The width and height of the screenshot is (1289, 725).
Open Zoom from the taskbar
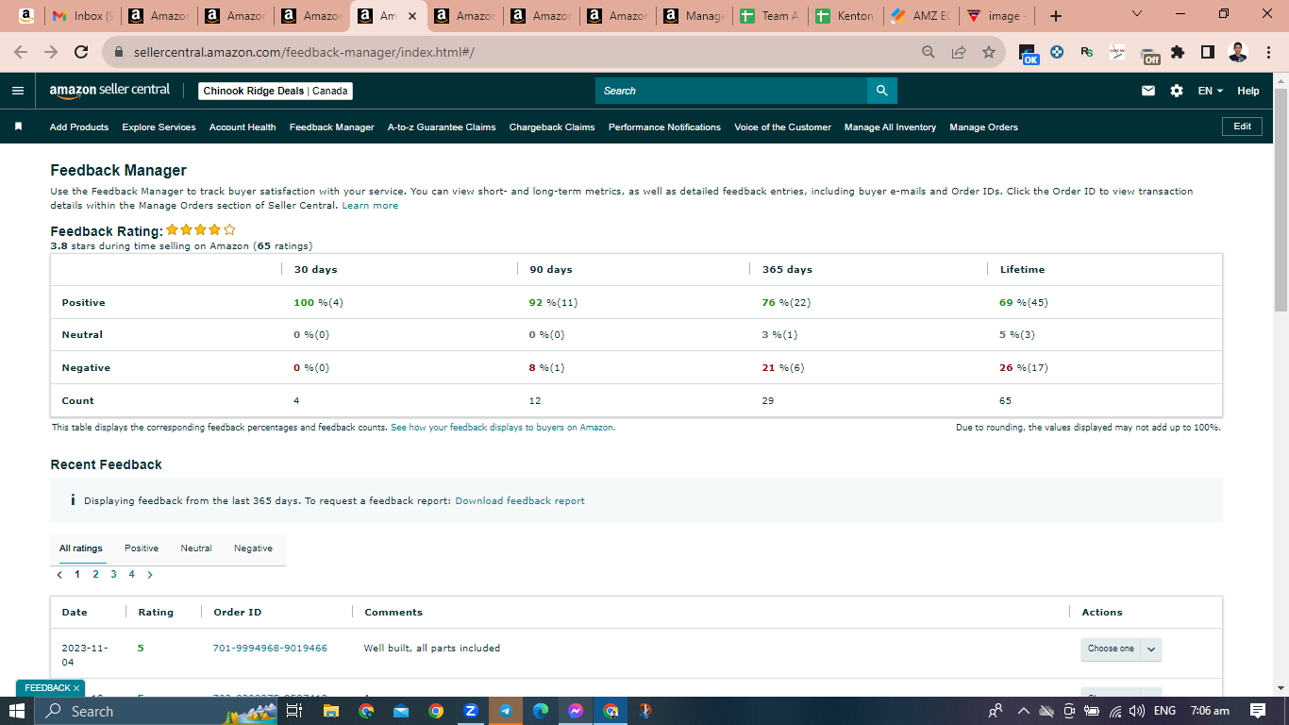tap(471, 711)
